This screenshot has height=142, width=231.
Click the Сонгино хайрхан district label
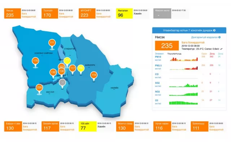pos(43,53)
